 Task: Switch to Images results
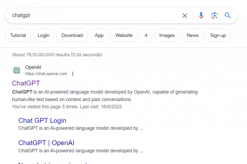(167, 36)
